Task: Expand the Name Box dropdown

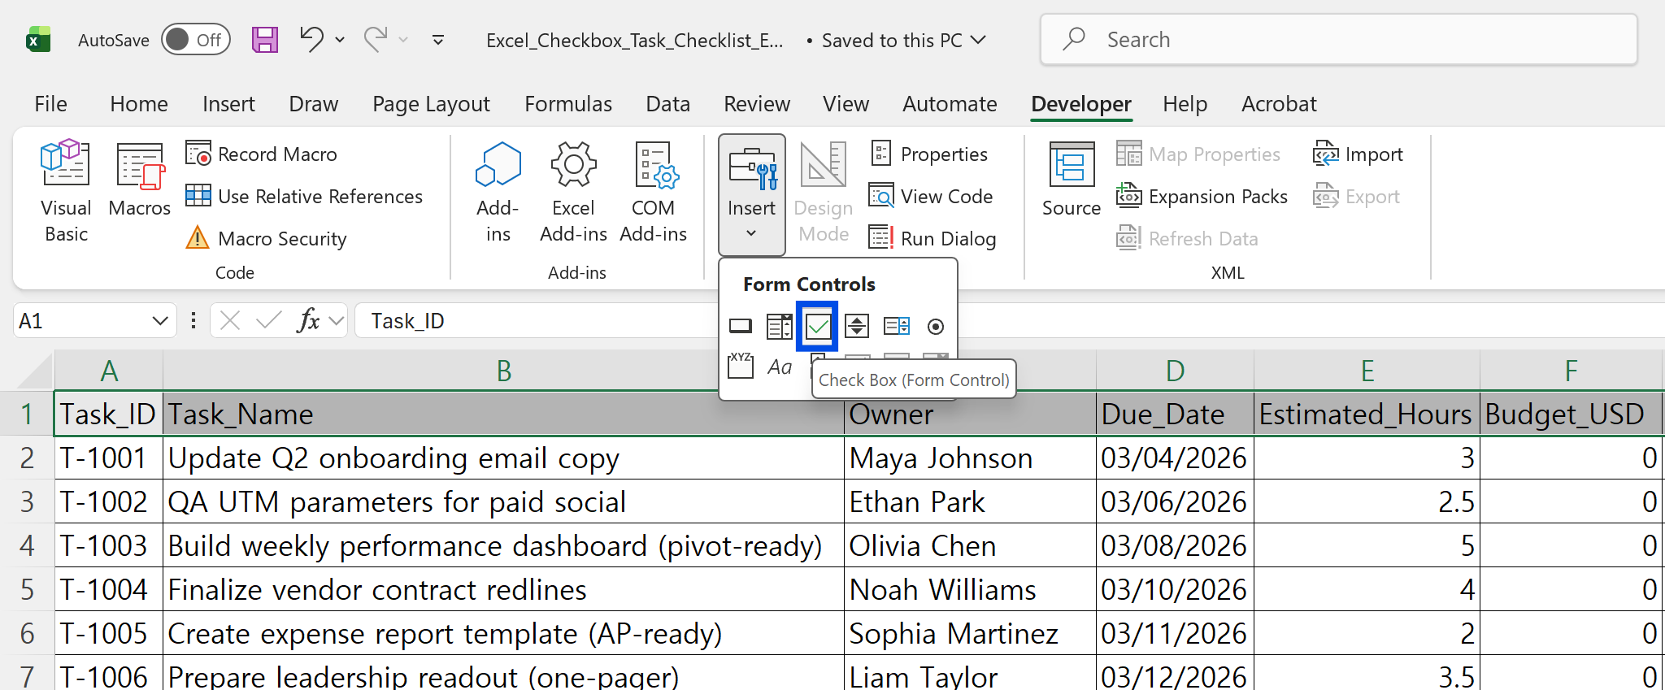Action: tap(159, 321)
